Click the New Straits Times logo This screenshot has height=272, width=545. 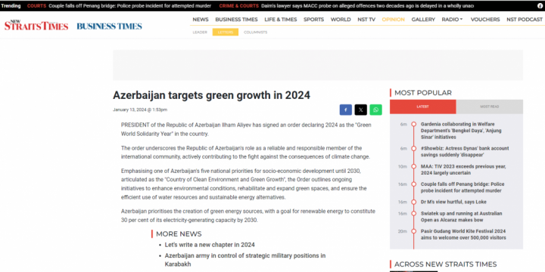(x=36, y=26)
